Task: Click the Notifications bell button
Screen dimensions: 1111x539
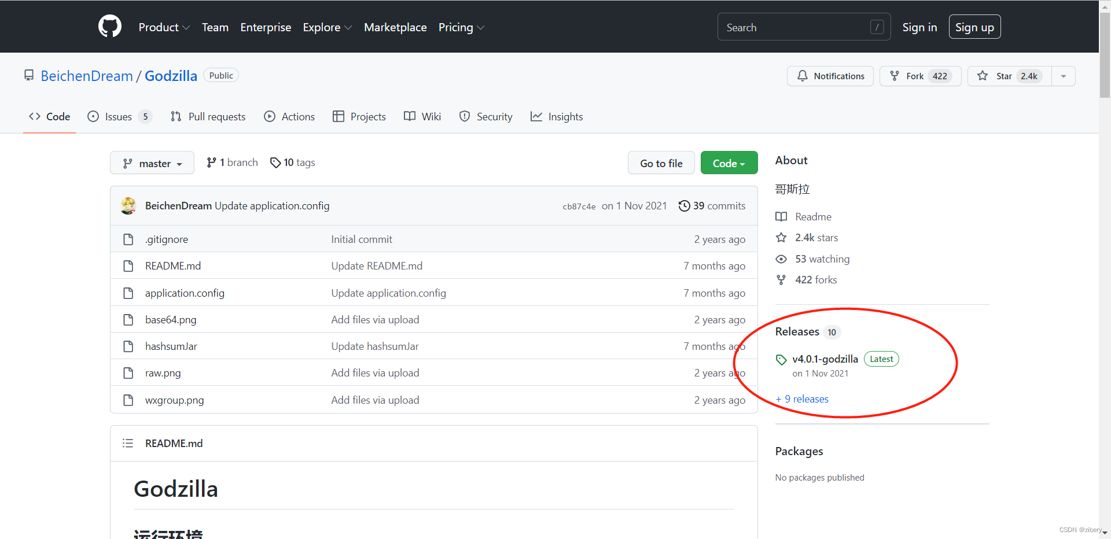Action: point(830,76)
